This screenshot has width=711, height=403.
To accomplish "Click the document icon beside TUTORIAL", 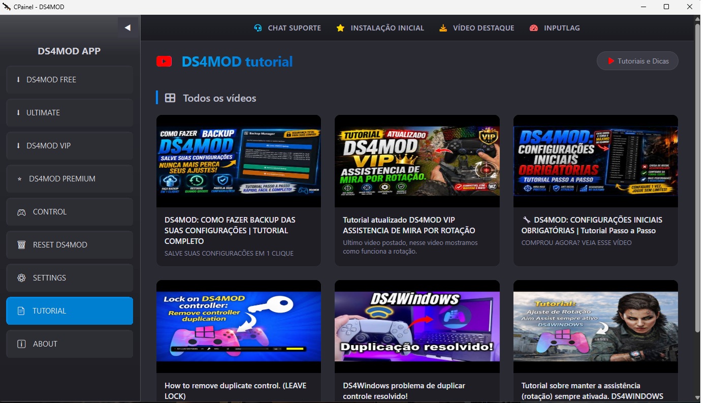I will 21,311.
